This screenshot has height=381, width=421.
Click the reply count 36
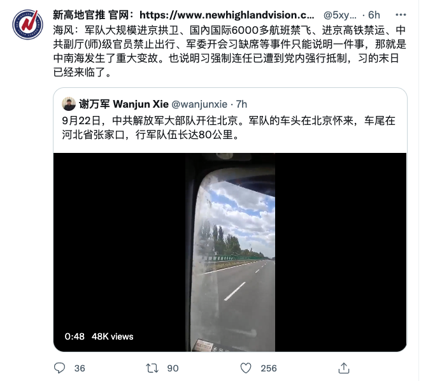pyautogui.click(x=80, y=368)
